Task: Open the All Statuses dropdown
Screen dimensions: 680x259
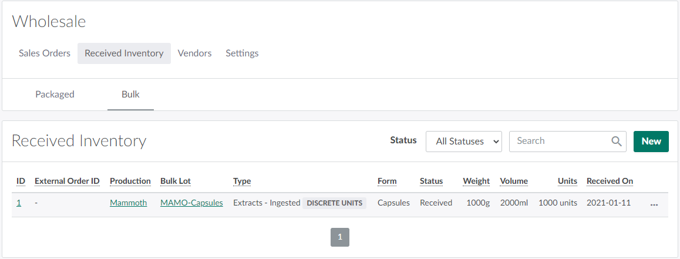Action: click(x=463, y=142)
